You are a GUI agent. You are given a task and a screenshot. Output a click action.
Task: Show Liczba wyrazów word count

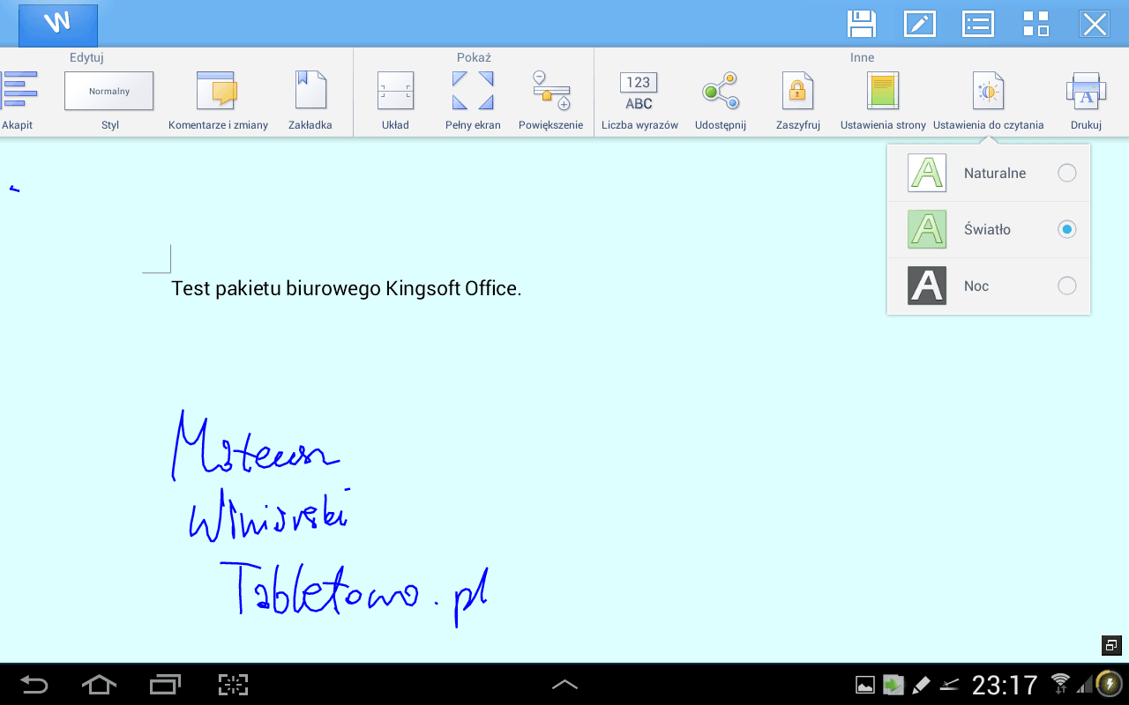pos(639,100)
